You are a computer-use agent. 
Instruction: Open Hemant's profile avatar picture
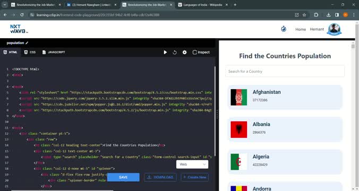coord(334,29)
